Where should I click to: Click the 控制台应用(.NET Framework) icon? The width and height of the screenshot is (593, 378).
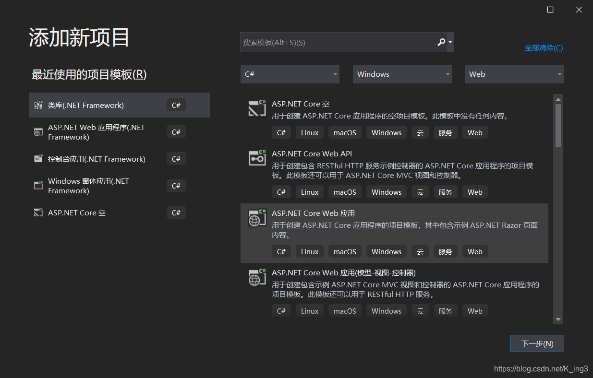pos(38,159)
